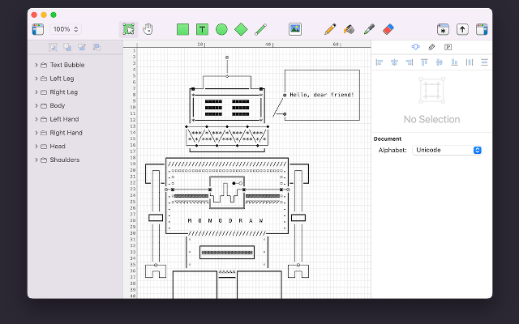The height and width of the screenshot is (324, 519).
Task: Select the green Line tool
Action: (x=260, y=29)
